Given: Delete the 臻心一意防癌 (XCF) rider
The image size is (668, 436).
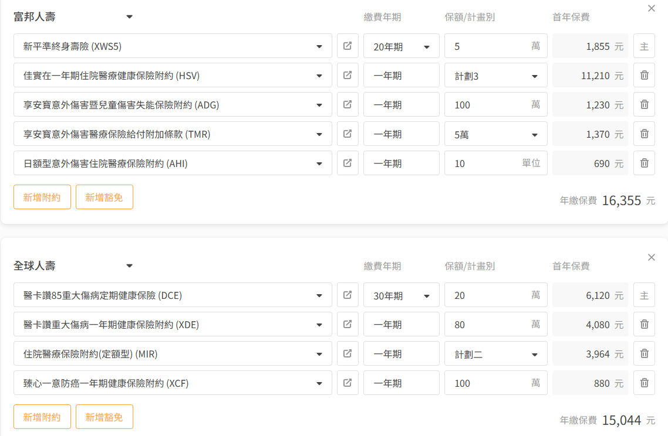Looking at the screenshot, I should (x=644, y=383).
